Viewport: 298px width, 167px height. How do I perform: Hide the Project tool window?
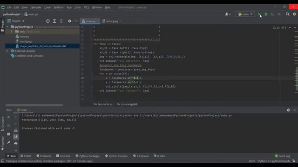tap(76, 21)
